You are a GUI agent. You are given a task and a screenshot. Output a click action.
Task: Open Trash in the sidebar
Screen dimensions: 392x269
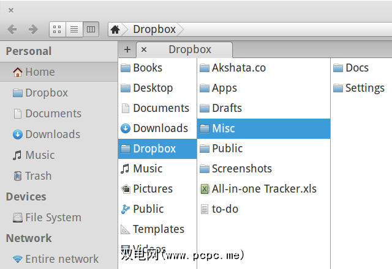[x=59, y=175]
